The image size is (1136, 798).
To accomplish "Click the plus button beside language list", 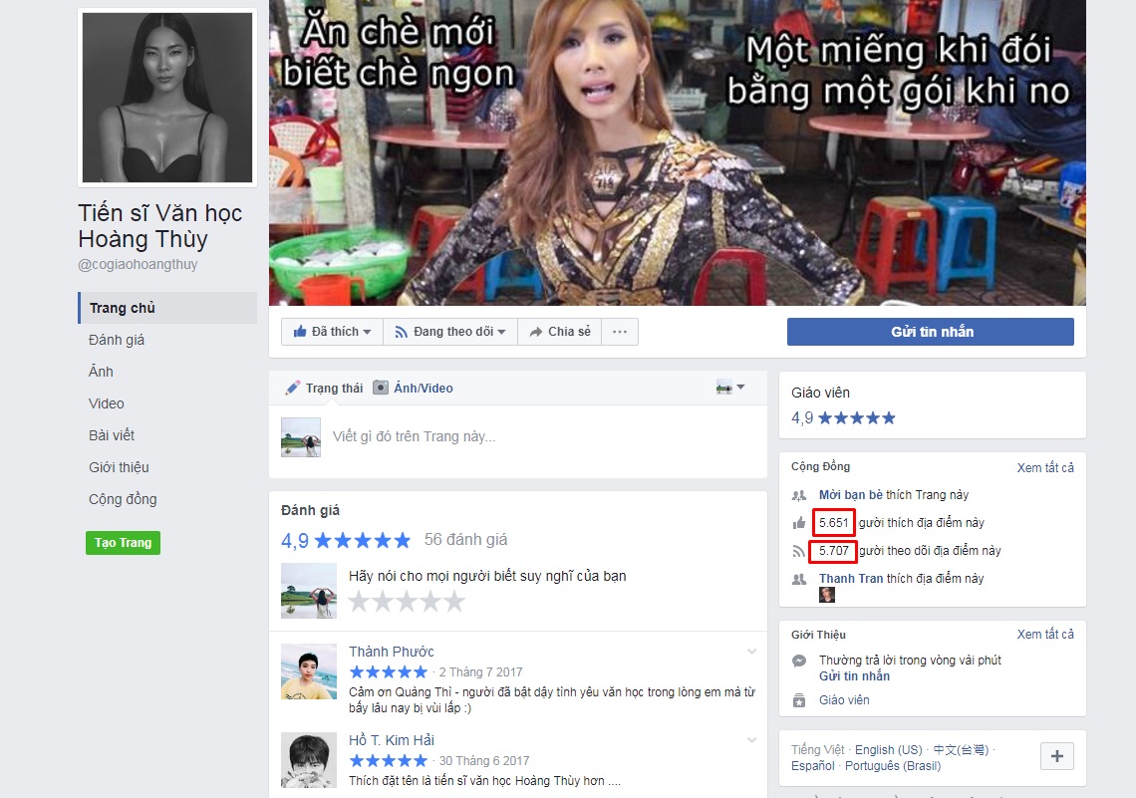I will click(1056, 757).
